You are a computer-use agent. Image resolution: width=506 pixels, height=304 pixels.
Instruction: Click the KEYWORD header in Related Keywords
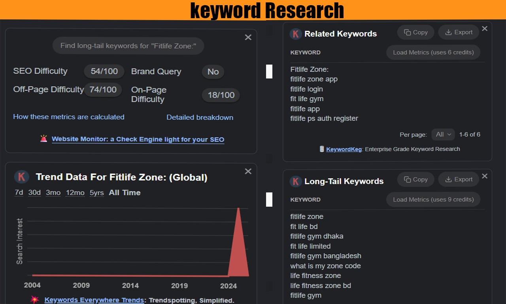pos(306,52)
